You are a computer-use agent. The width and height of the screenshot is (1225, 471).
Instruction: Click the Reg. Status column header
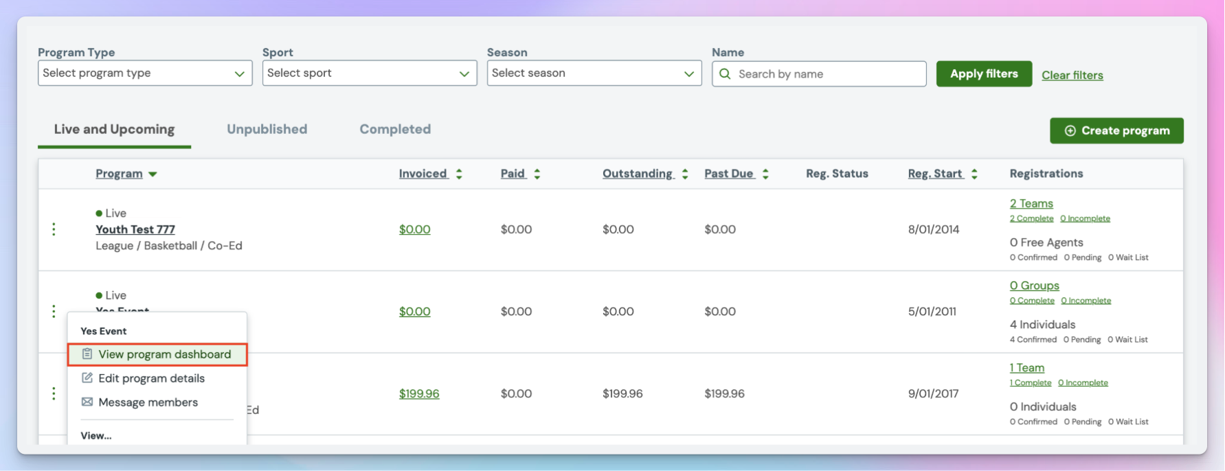point(837,174)
